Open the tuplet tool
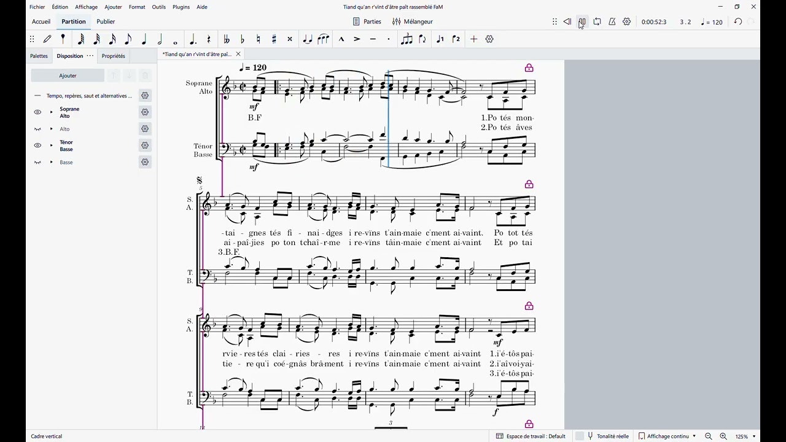This screenshot has height=442, width=786. pos(407,39)
